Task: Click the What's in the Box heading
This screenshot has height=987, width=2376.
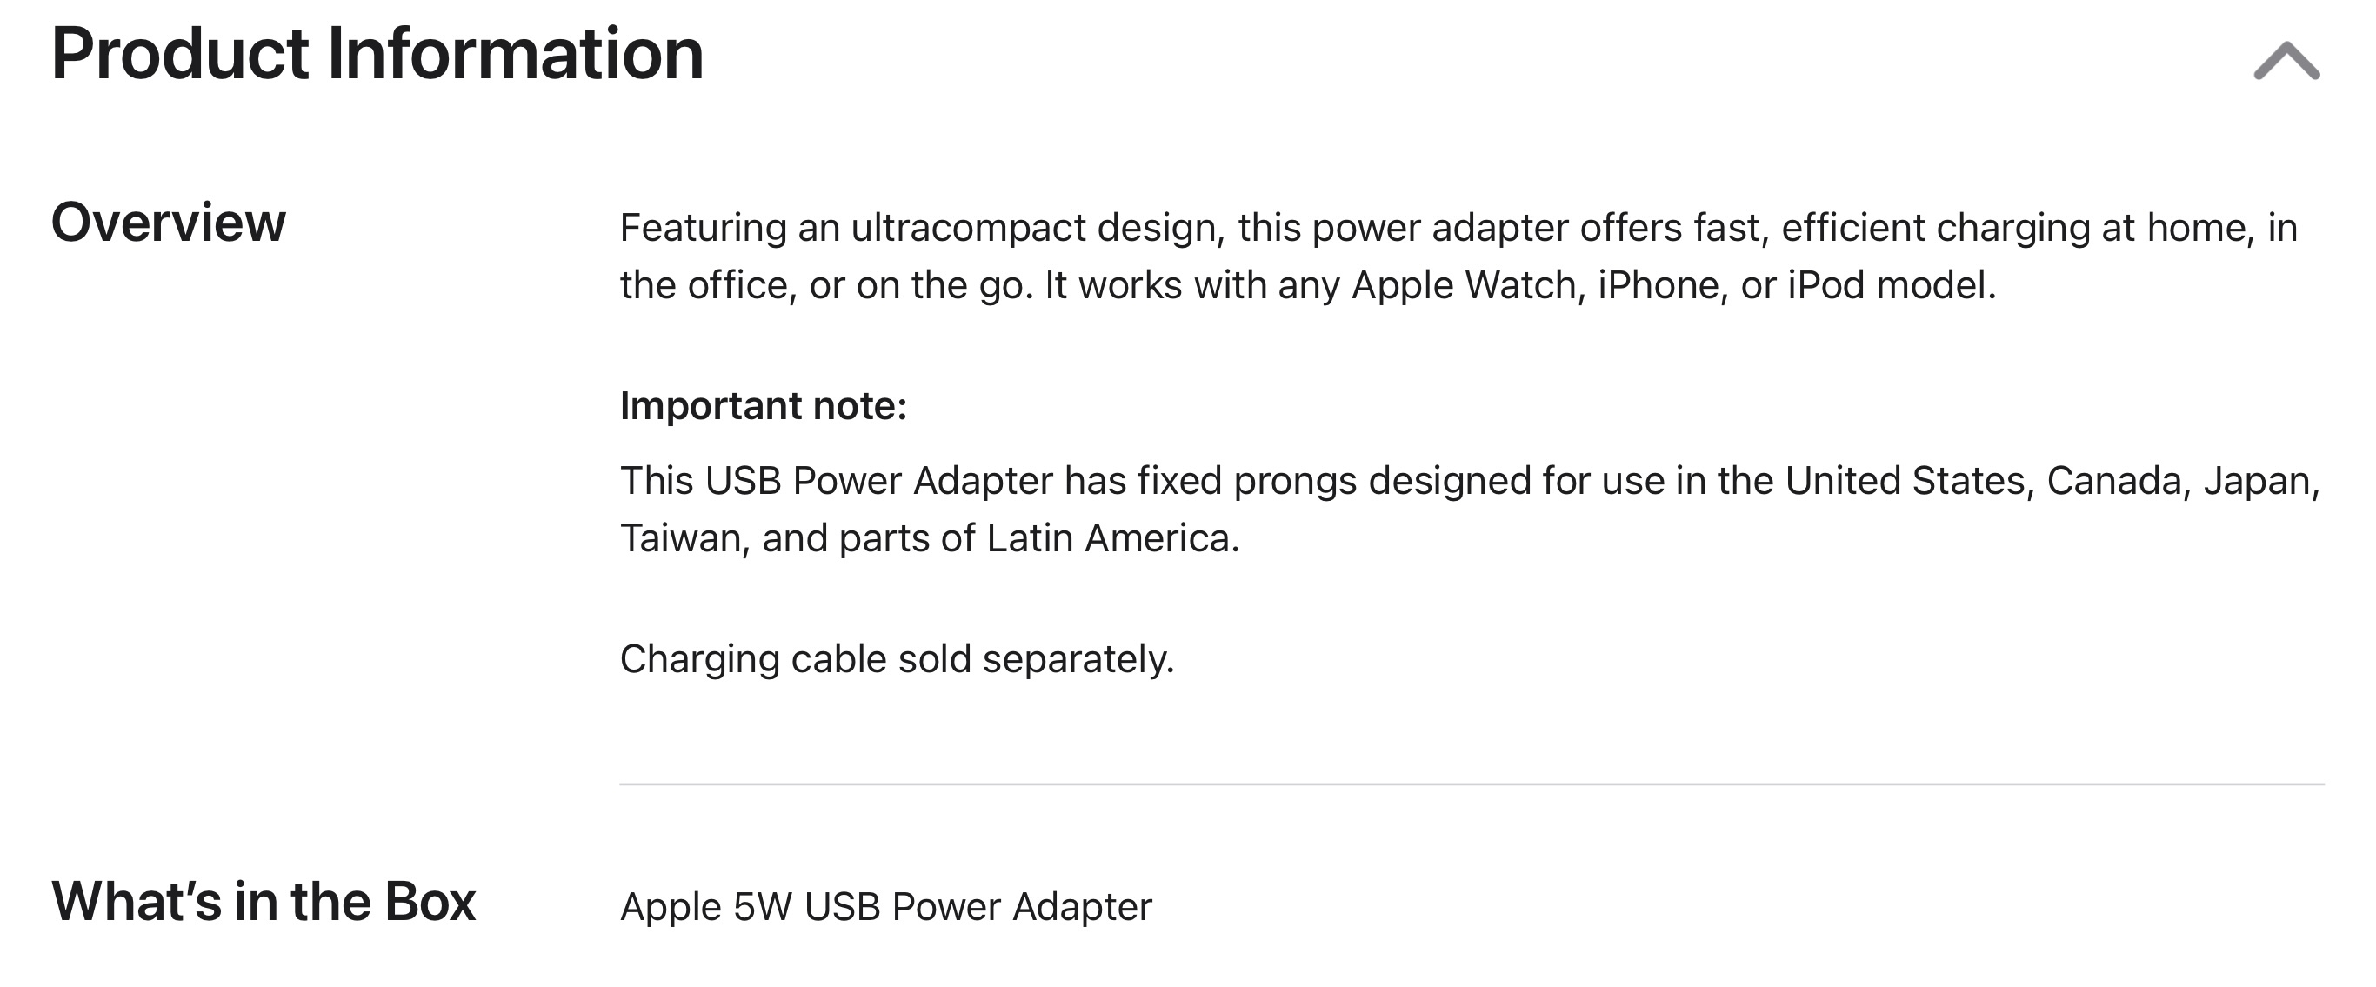Action: click(x=263, y=901)
